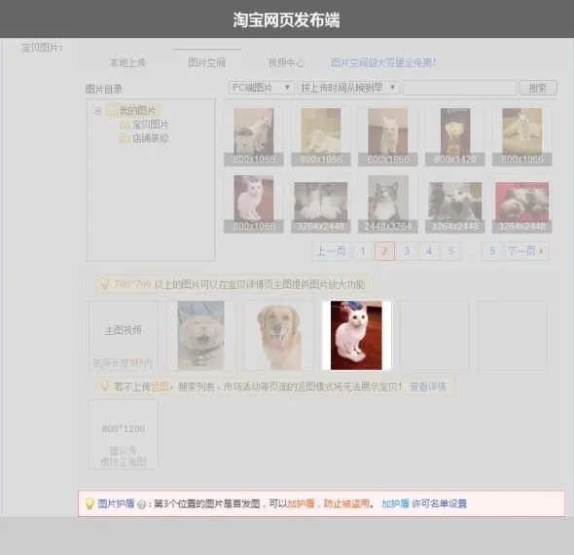Open the PC端图片 dropdown
This screenshot has height=555, width=574.
[x=261, y=88]
